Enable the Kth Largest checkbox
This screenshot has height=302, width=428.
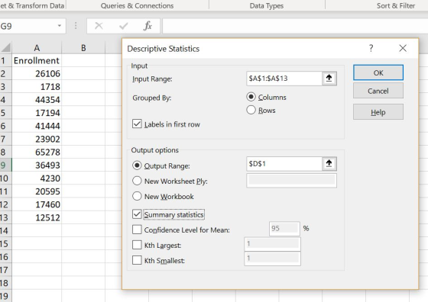coord(137,245)
